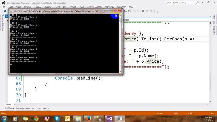Click the Visual Studio logo icon
The width and height of the screenshot is (217, 122).
[4, 3]
